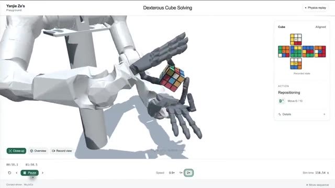
Task: Click the bottom face of the cube net
Action: (x=296, y=64)
